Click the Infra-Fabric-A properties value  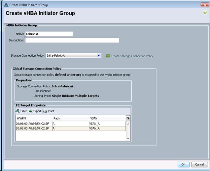tap(63, 86)
